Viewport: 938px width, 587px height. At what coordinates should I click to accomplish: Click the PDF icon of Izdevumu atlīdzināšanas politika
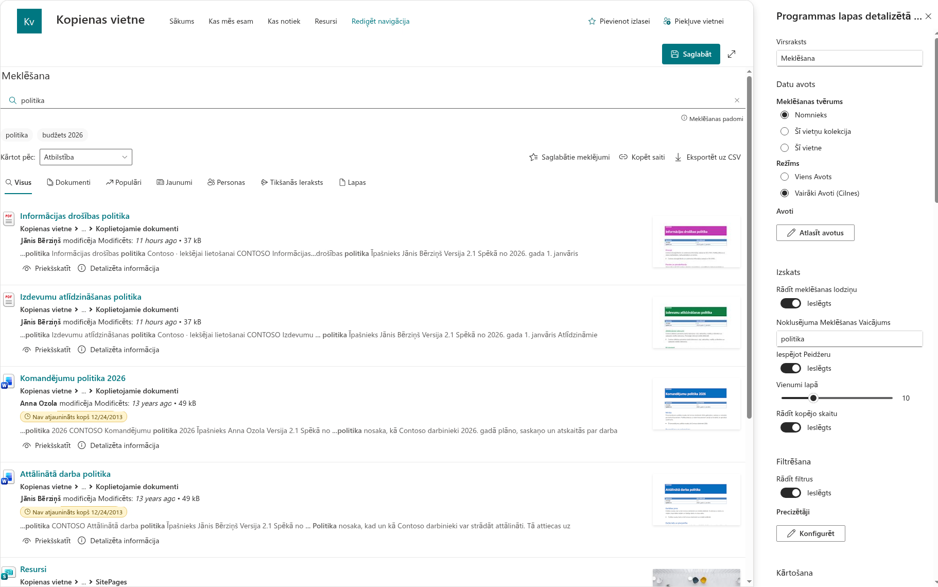[x=9, y=300]
